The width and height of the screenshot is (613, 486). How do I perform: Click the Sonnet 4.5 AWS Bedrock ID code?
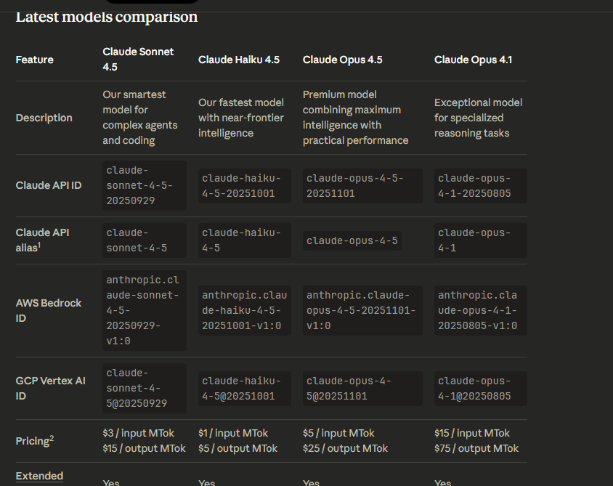pos(144,310)
